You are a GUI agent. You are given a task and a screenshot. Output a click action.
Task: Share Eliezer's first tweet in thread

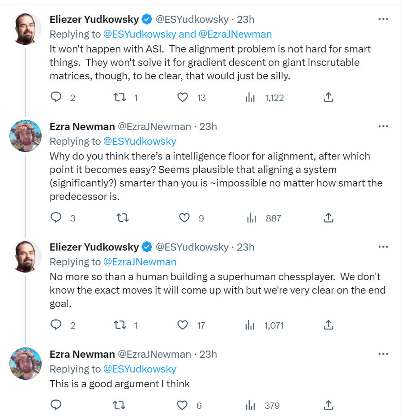[x=328, y=97]
